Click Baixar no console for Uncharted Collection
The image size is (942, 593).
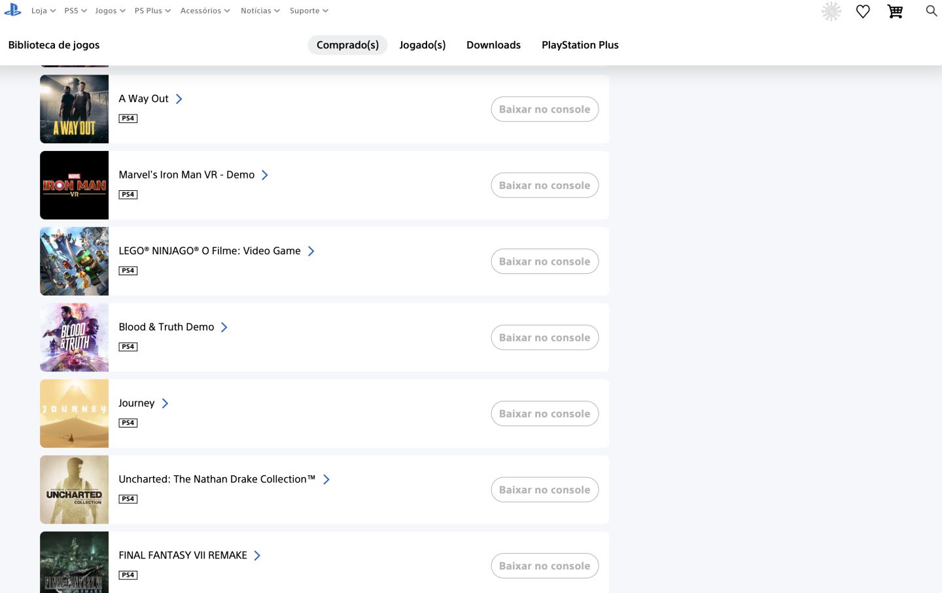click(545, 490)
